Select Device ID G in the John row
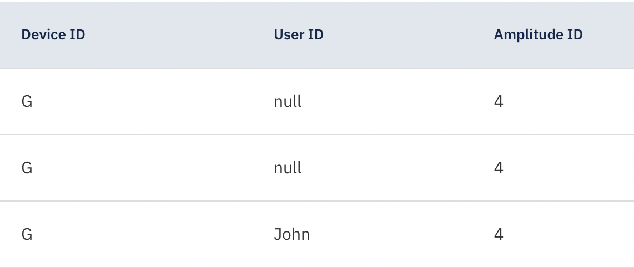Viewport: 634px width, 268px height. 27,234
